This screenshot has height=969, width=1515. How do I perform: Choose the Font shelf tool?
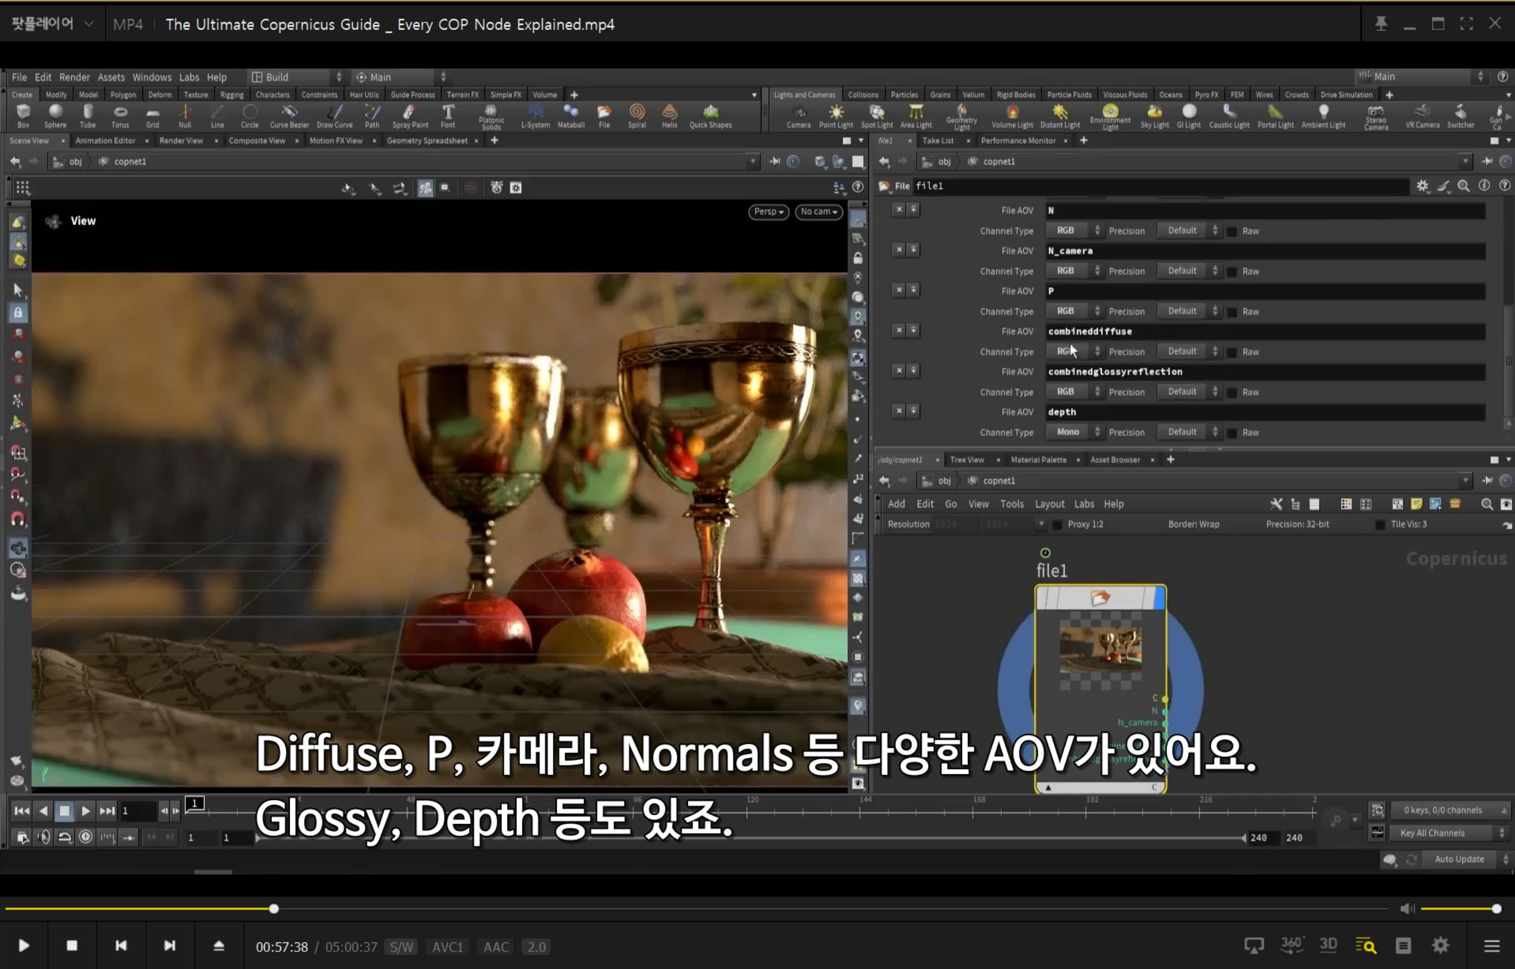(x=448, y=116)
